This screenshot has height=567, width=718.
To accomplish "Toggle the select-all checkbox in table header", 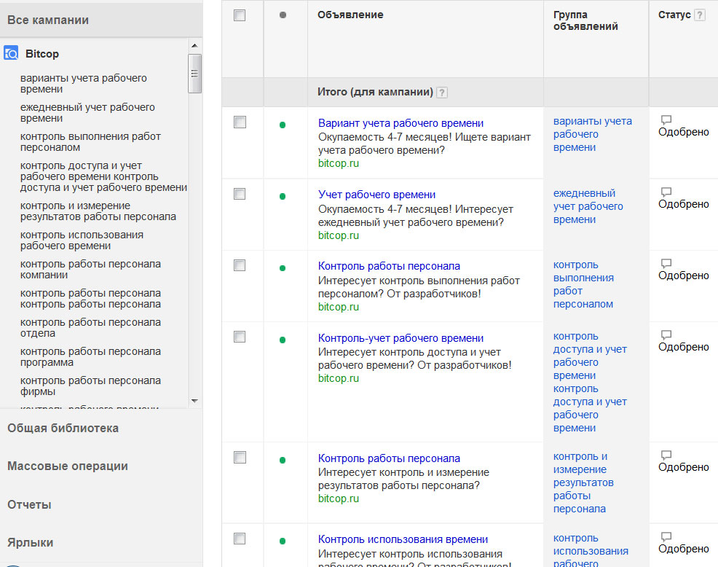I will tap(240, 15).
